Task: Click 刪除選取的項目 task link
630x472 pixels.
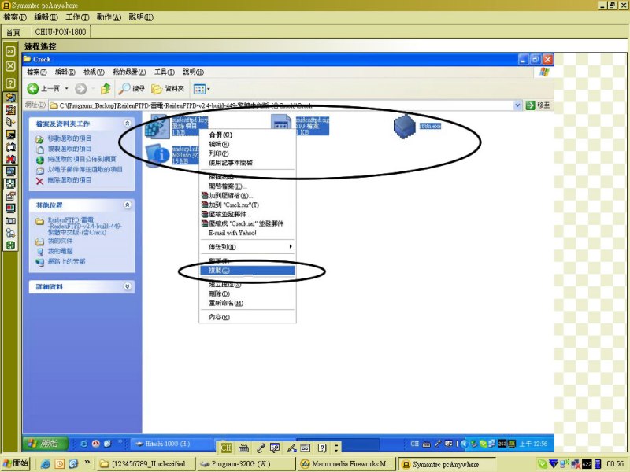Action: point(69,180)
